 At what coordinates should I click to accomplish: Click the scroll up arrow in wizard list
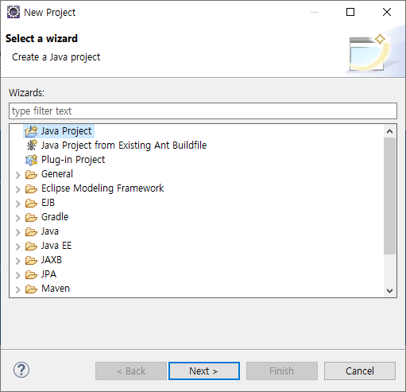pos(389,131)
